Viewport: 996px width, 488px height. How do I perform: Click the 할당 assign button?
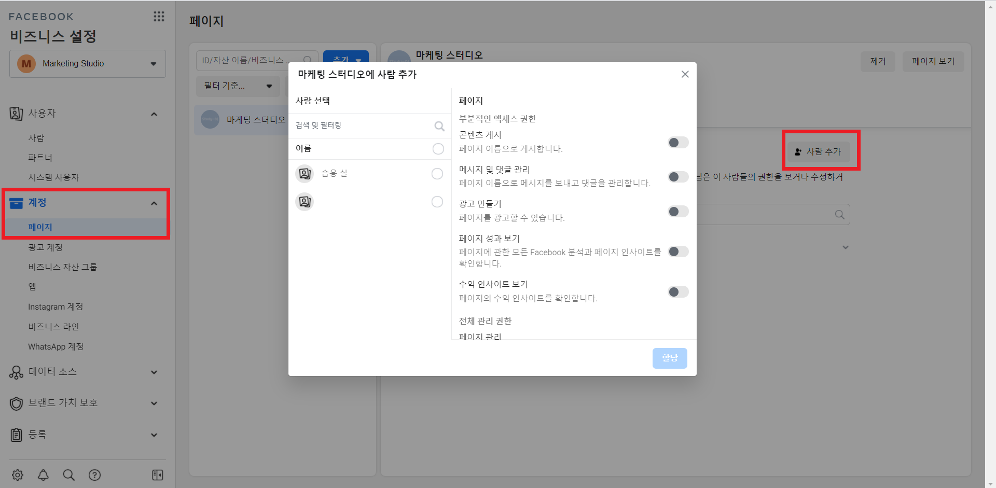[x=670, y=358]
